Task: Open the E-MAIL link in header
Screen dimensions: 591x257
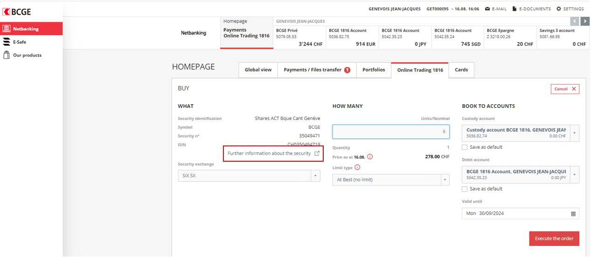Action: coord(499,9)
